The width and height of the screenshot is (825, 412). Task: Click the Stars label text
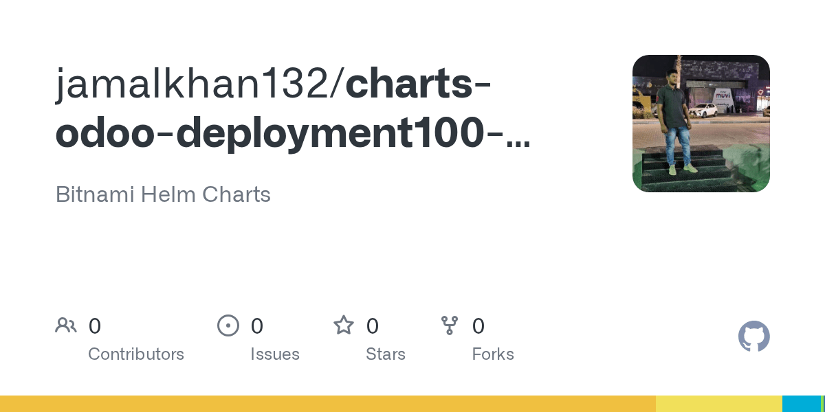coord(386,354)
